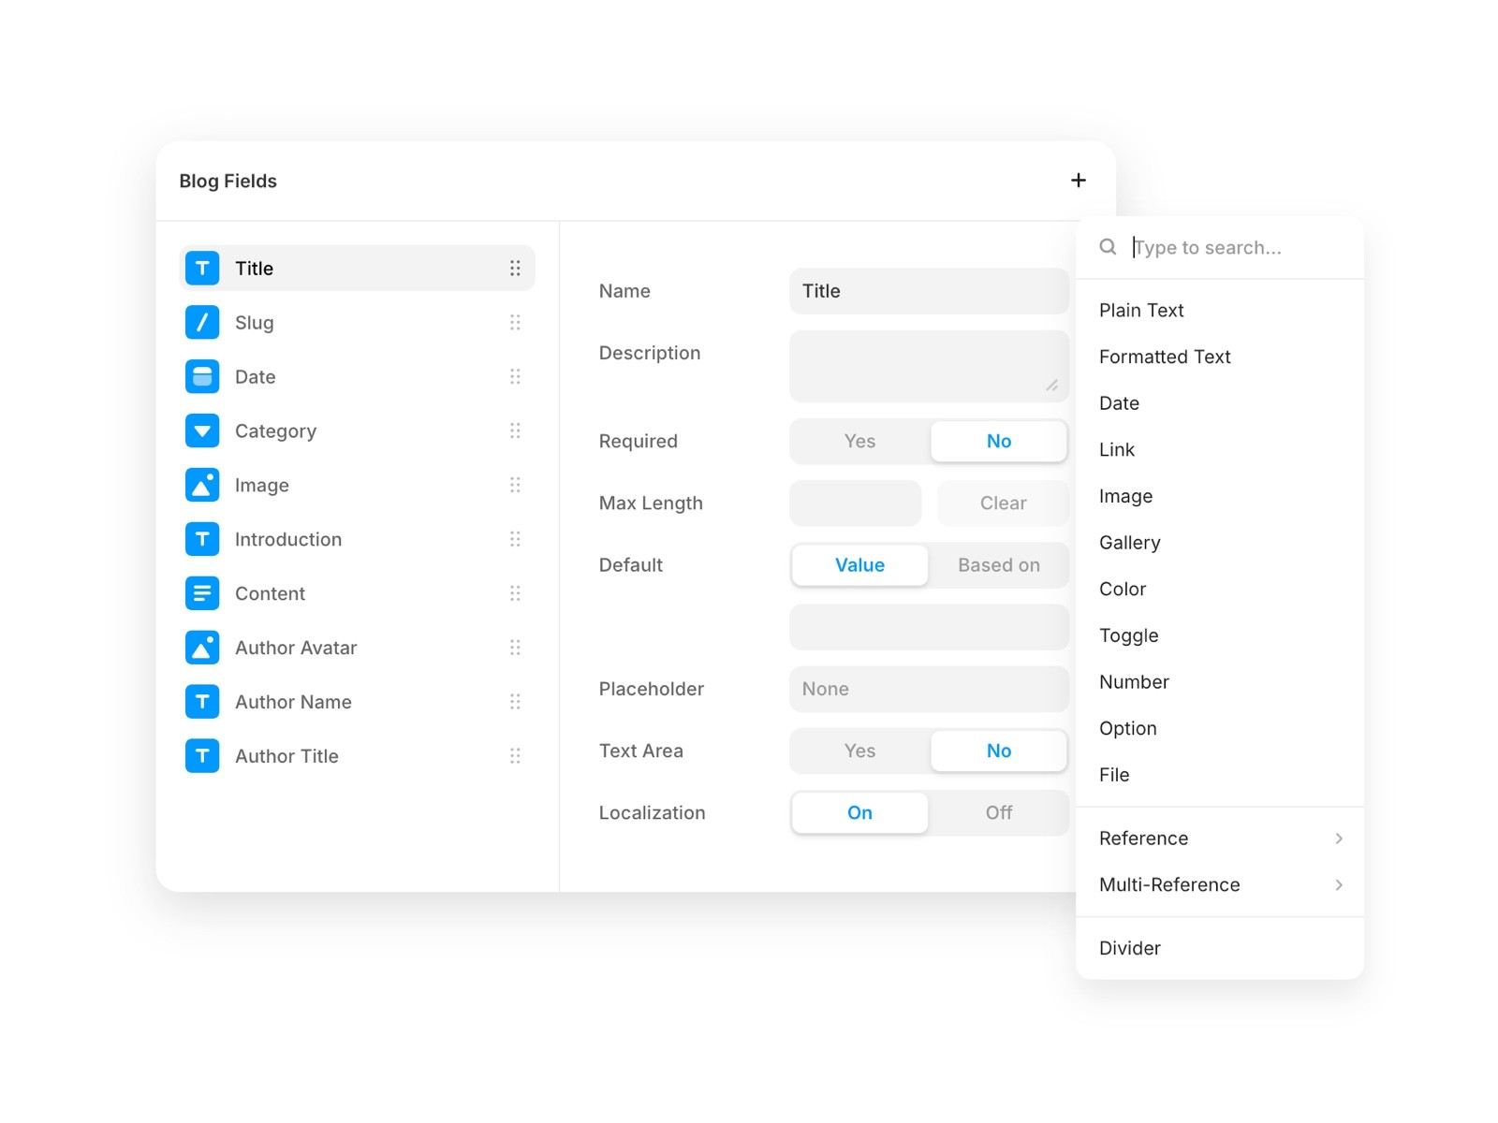This screenshot has height=1123, width=1498.
Task: Click the Slug field slash icon
Action: (202, 322)
